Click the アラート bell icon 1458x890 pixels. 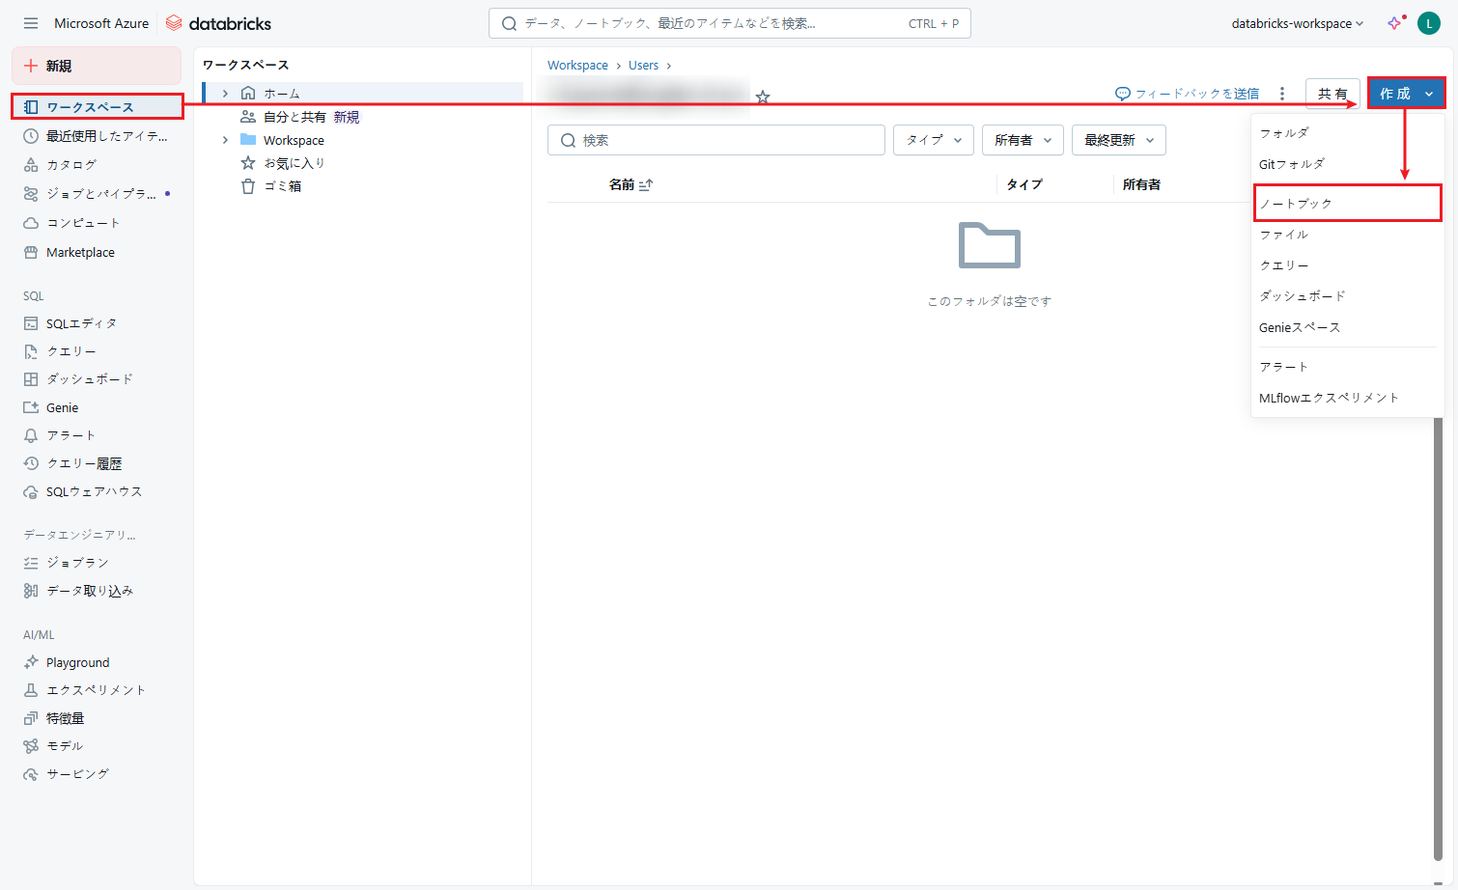coord(31,435)
